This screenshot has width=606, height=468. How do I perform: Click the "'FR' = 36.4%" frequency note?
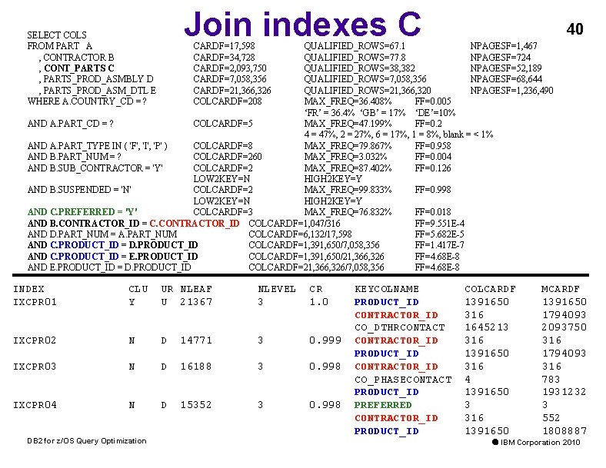coord(329,112)
